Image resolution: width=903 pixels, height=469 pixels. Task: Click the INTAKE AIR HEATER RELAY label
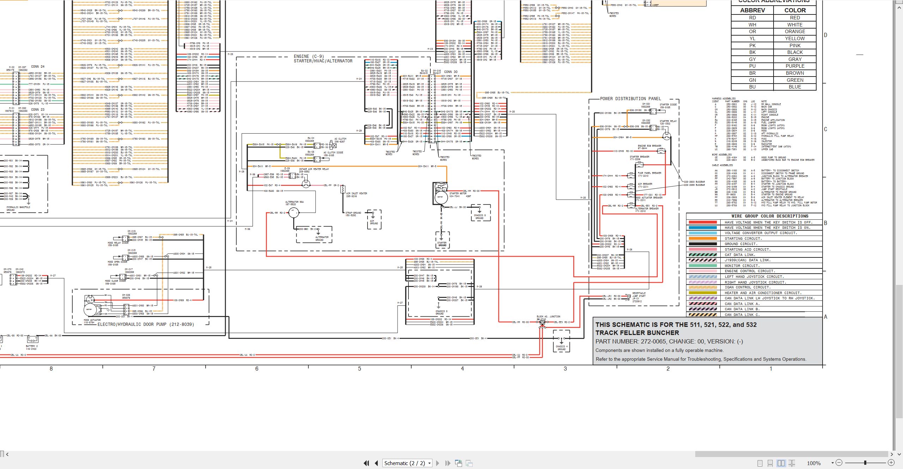click(x=314, y=169)
